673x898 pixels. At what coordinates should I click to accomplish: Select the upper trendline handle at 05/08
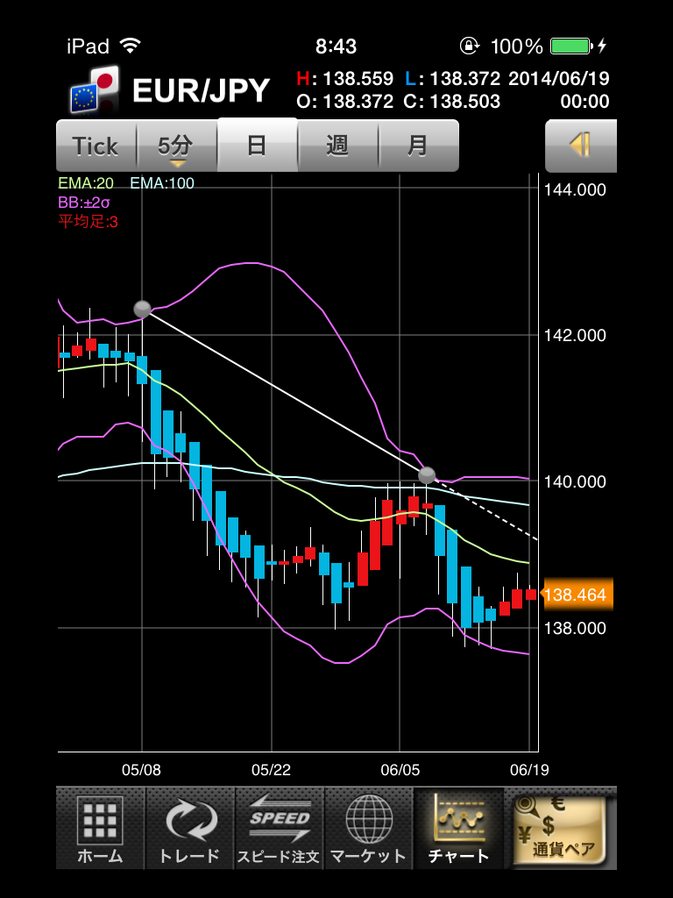[x=142, y=310]
